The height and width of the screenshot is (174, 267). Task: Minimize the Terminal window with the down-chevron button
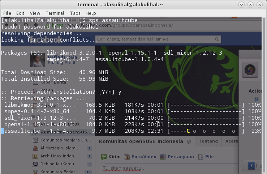[241, 5]
